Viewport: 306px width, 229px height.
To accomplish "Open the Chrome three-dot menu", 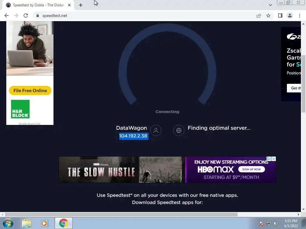I will coord(299,16).
